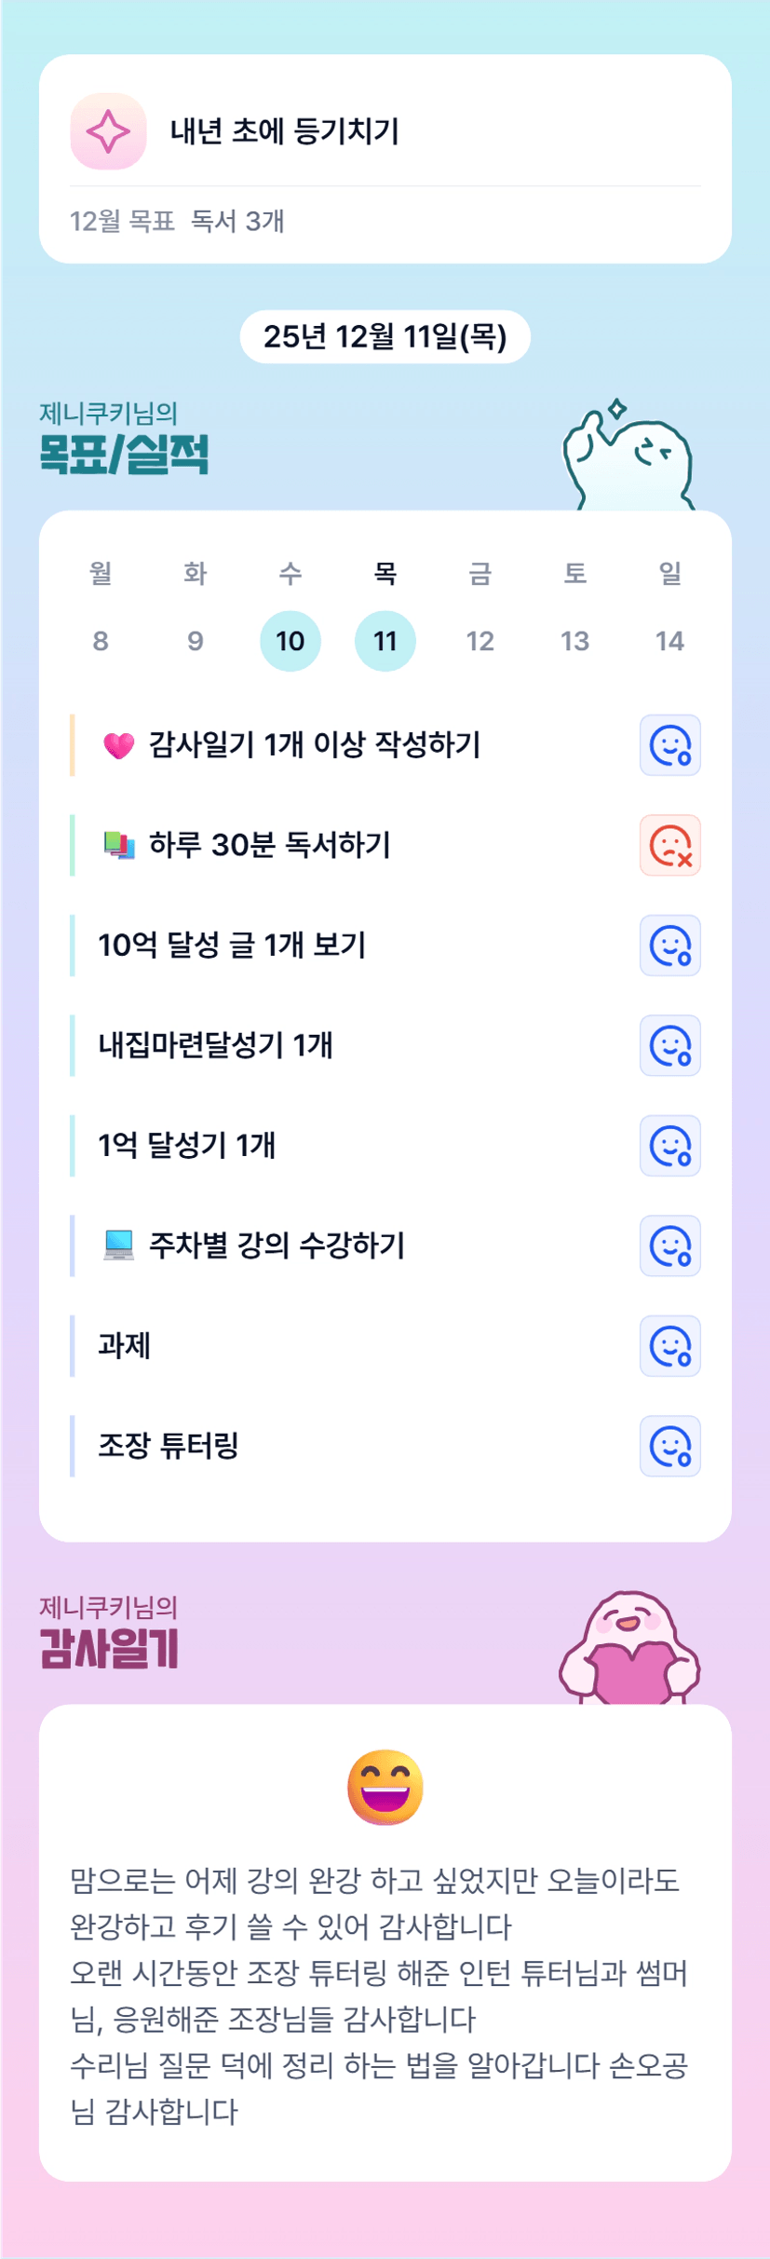This screenshot has width=770, height=2259.
Task: Click smiley status icon for 내집마련달성기 1개
Action: [x=669, y=1045]
